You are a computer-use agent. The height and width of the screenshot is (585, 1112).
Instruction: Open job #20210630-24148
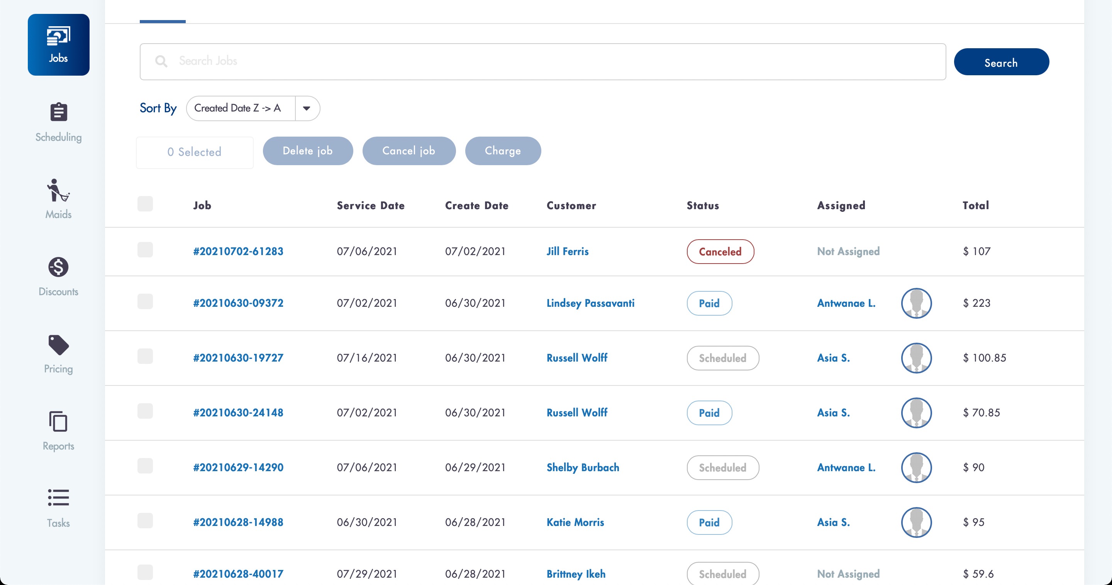click(238, 413)
